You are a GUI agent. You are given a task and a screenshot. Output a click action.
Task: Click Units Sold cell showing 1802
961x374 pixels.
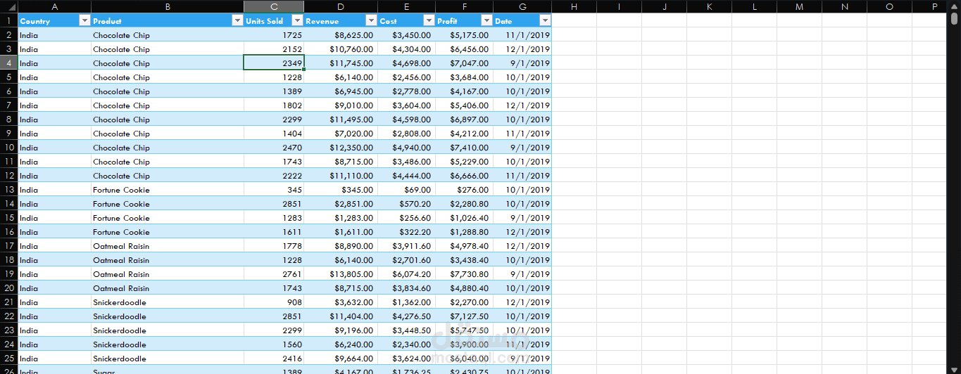point(274,105)
